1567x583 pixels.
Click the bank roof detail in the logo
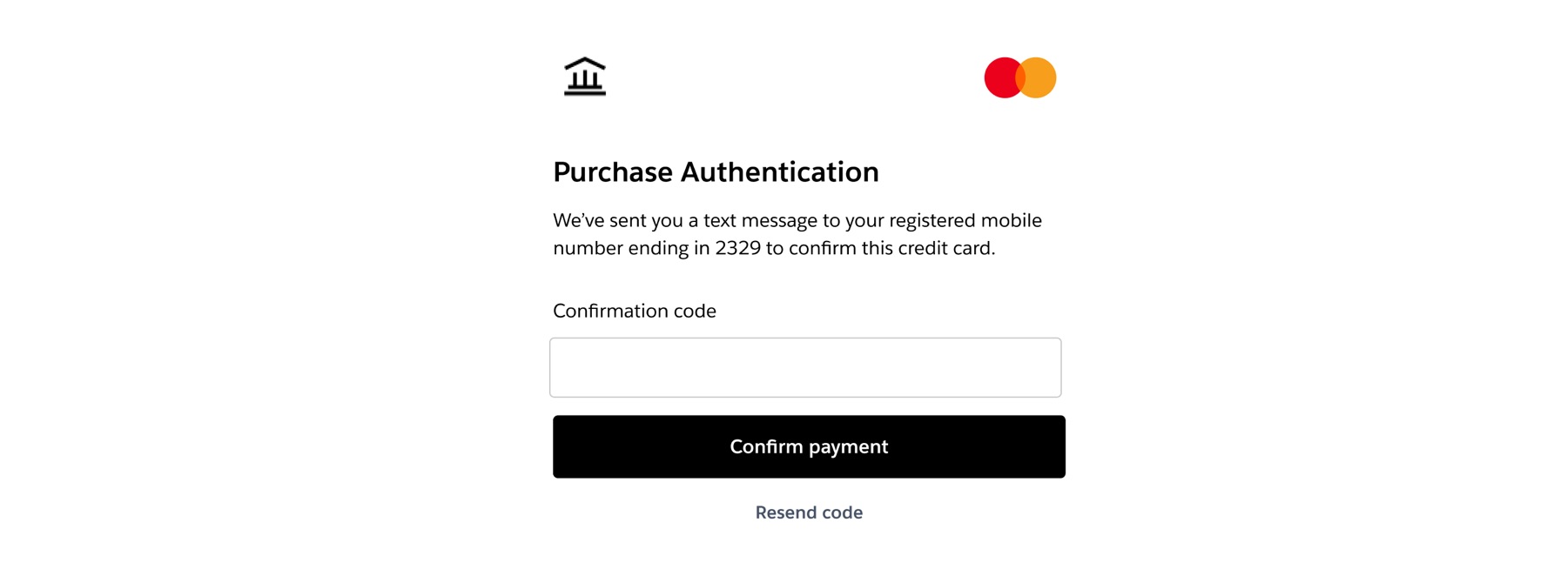tap(584, 63)
